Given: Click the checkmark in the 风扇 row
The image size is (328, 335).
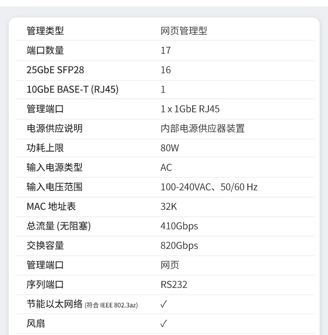Looking at the screenshot, I should coord(164,324).
